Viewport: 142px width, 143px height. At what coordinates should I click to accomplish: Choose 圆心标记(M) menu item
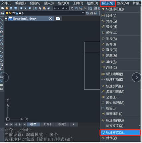pyautogui.click(x=121, y=103)
